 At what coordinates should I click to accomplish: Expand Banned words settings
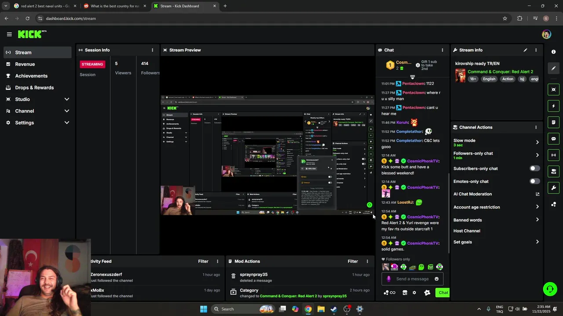[537, 219]
